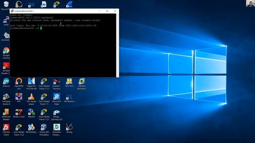The height and width of the screenshot is (143, 255).
Task: Open VMware Workstation shortcut
Action: click(82, 84)
